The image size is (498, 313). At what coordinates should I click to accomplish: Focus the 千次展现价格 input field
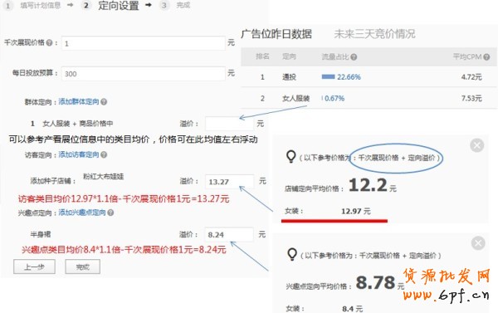pyautogui.click(x=144, y=43)
